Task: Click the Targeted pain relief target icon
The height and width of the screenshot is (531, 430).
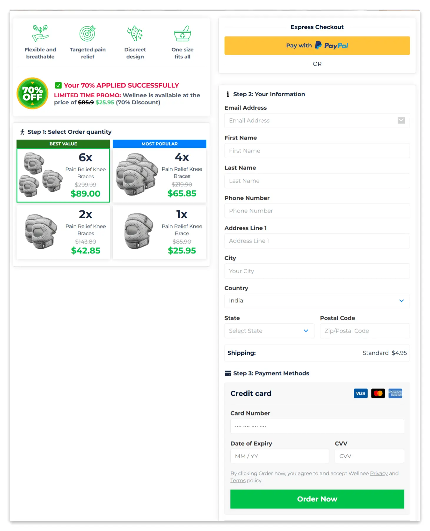Action: [87, 33]
